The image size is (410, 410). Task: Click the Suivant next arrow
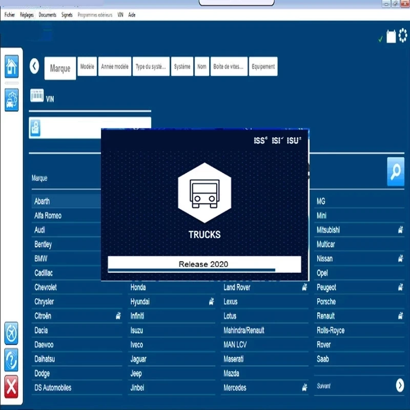coord(400,385)
